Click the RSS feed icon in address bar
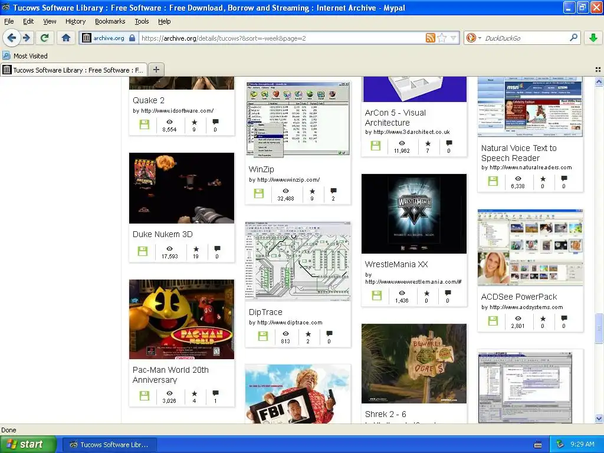The width and height of the screenshot is (604, 453). click(430, 38)
